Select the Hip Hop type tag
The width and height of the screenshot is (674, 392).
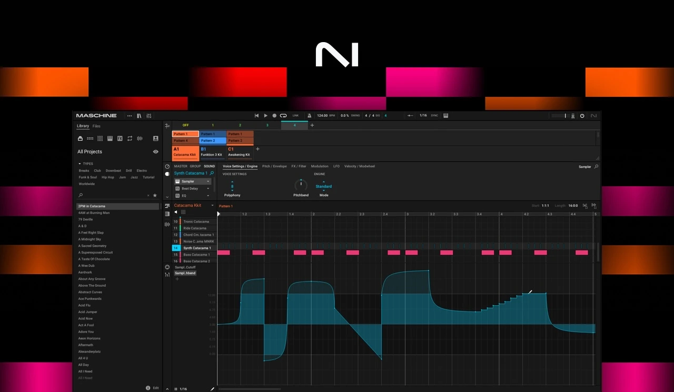107,177
